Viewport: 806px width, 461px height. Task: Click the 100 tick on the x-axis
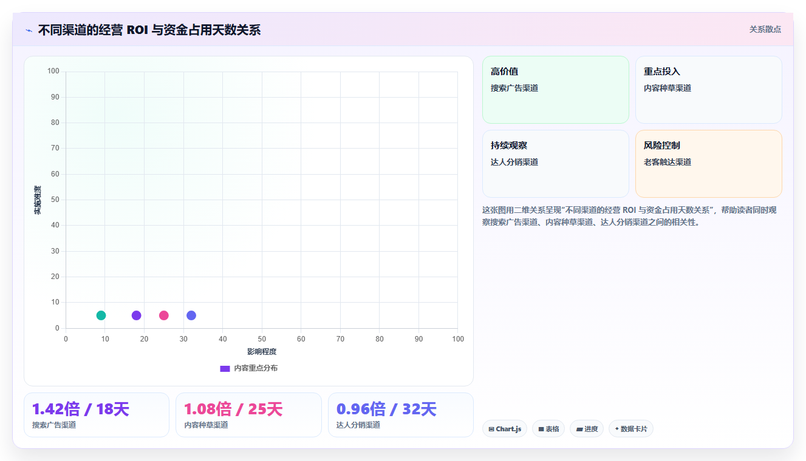pyautogui.click(x=457, y=338)
